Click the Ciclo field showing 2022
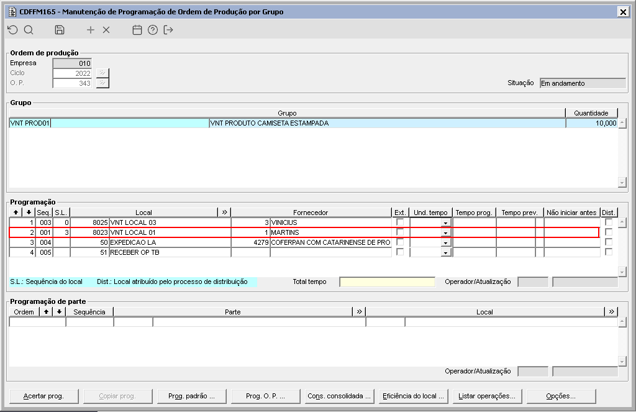636x412 pixels. point(72,73)
